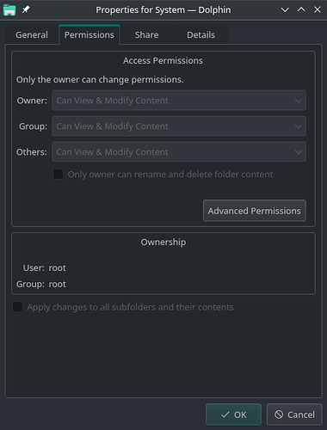Minimize the dialog with the down chevron
The image size is (327, 430).
(285, 9)
